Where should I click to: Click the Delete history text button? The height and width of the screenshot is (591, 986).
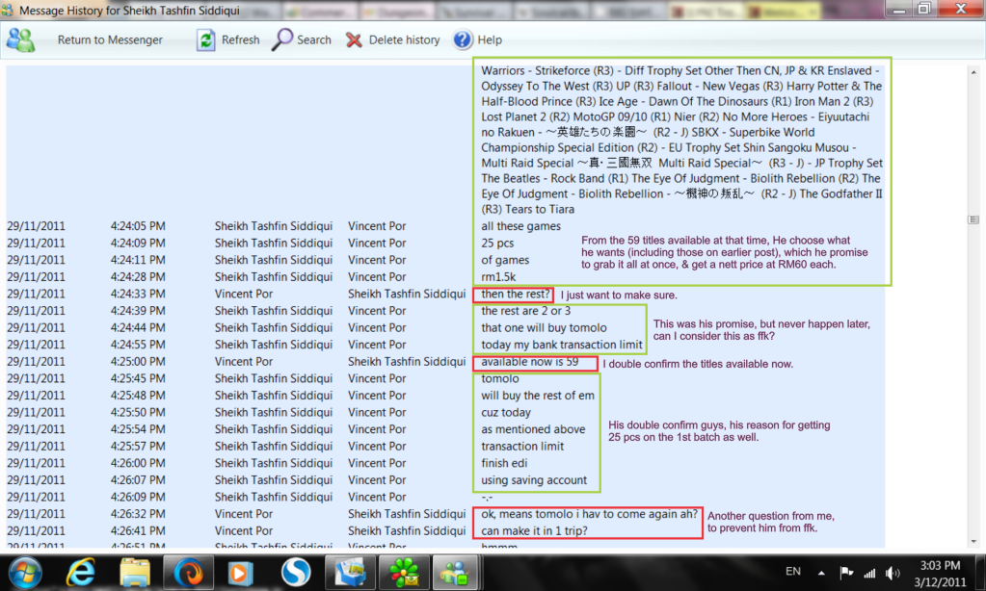[404, 40]
